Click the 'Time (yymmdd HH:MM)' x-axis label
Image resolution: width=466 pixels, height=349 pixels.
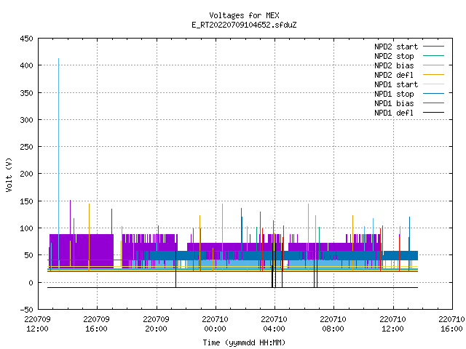[244, 342]
